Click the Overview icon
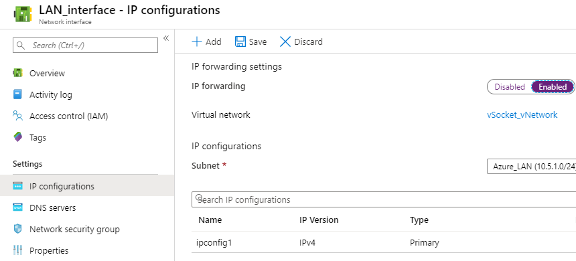The width and height of the screenshot is (576, 261). click(17, 73)
